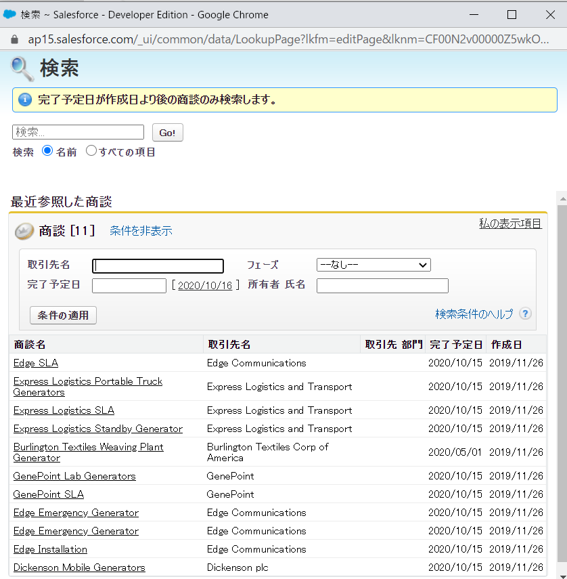567x579 pixels.
Task: Select GenePoint Lab Generators opportunity
Action: click(74, 476)
